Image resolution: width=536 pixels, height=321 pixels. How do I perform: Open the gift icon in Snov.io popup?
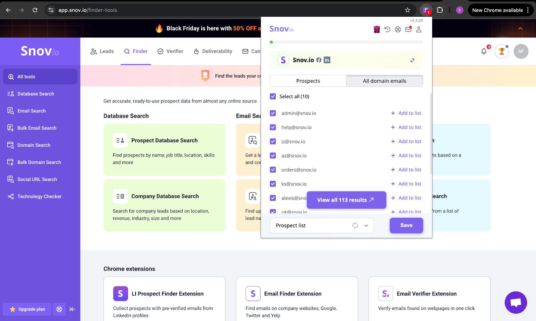pyautogui.click(x=377, y=29)
